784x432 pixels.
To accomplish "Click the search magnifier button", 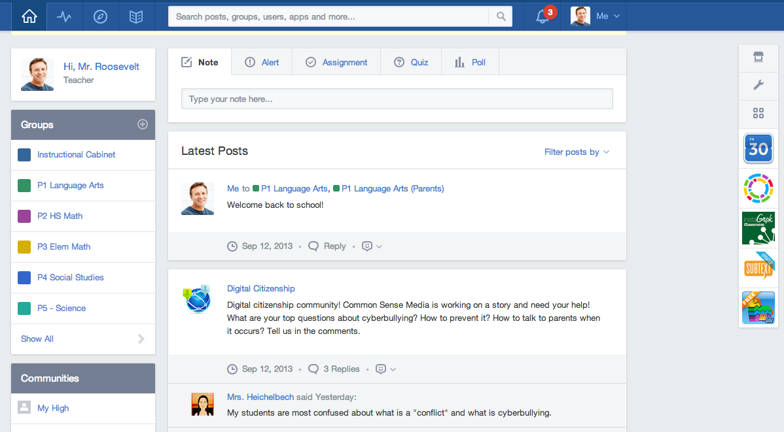I will click(x=501, y=16).
